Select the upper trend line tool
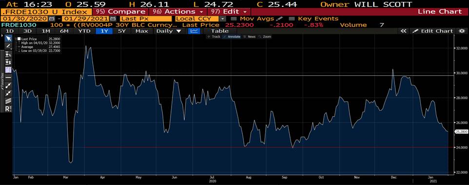Screen dimensions: 469x185 click(8, 85)
